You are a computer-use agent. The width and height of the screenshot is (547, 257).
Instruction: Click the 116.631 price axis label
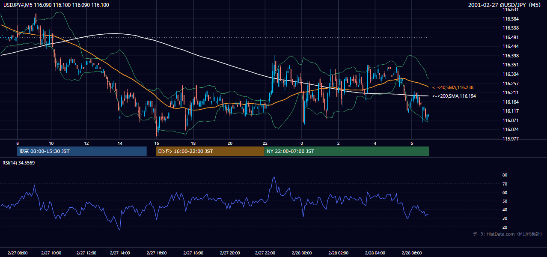pyautogui.click(x=510, y=10)
